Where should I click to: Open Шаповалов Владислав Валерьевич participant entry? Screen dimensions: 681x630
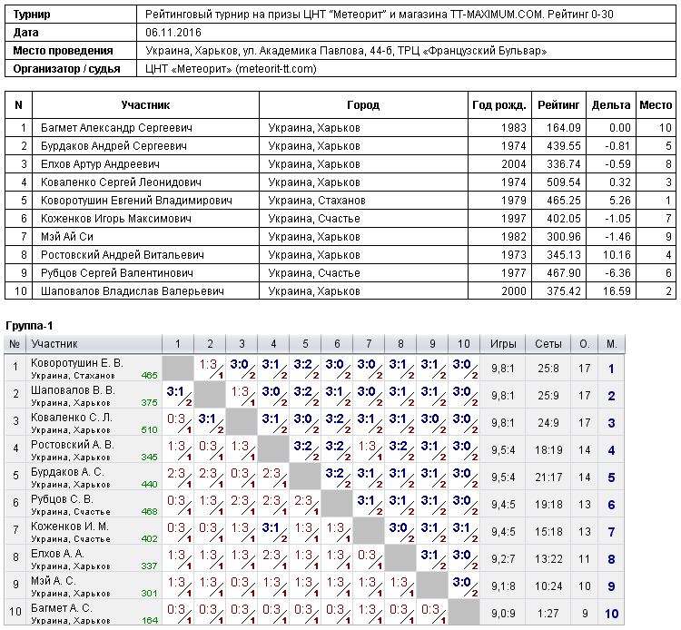133,290
